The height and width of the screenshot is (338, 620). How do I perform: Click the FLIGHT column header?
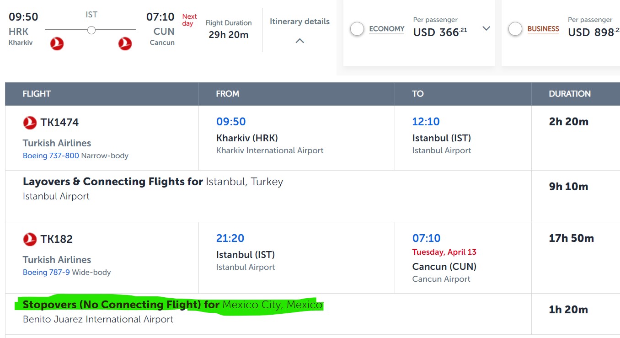pos(37,94)
